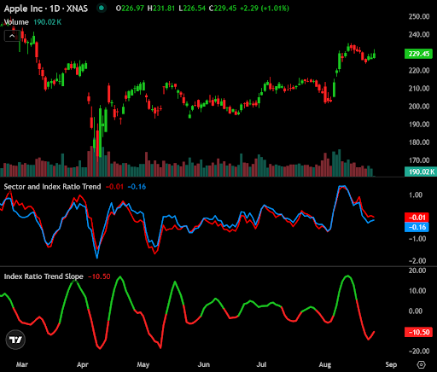
Task: Select Index Ratio Trend Slope label
Action: coord(44,276)
